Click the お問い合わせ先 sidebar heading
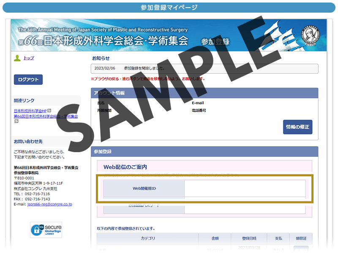 (x=28, y=142)
